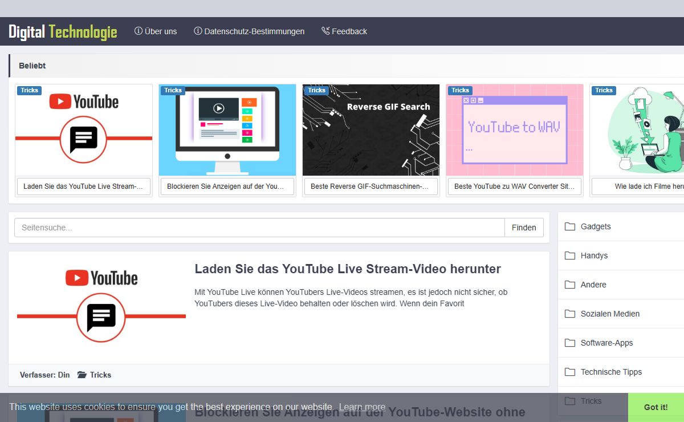Click the info icon beside Über uns

(139, 31)
